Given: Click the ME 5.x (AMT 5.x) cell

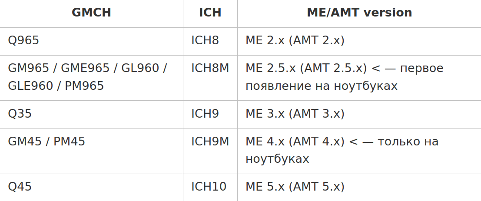Looking at the screenshot, I should (x=359, y=187).
